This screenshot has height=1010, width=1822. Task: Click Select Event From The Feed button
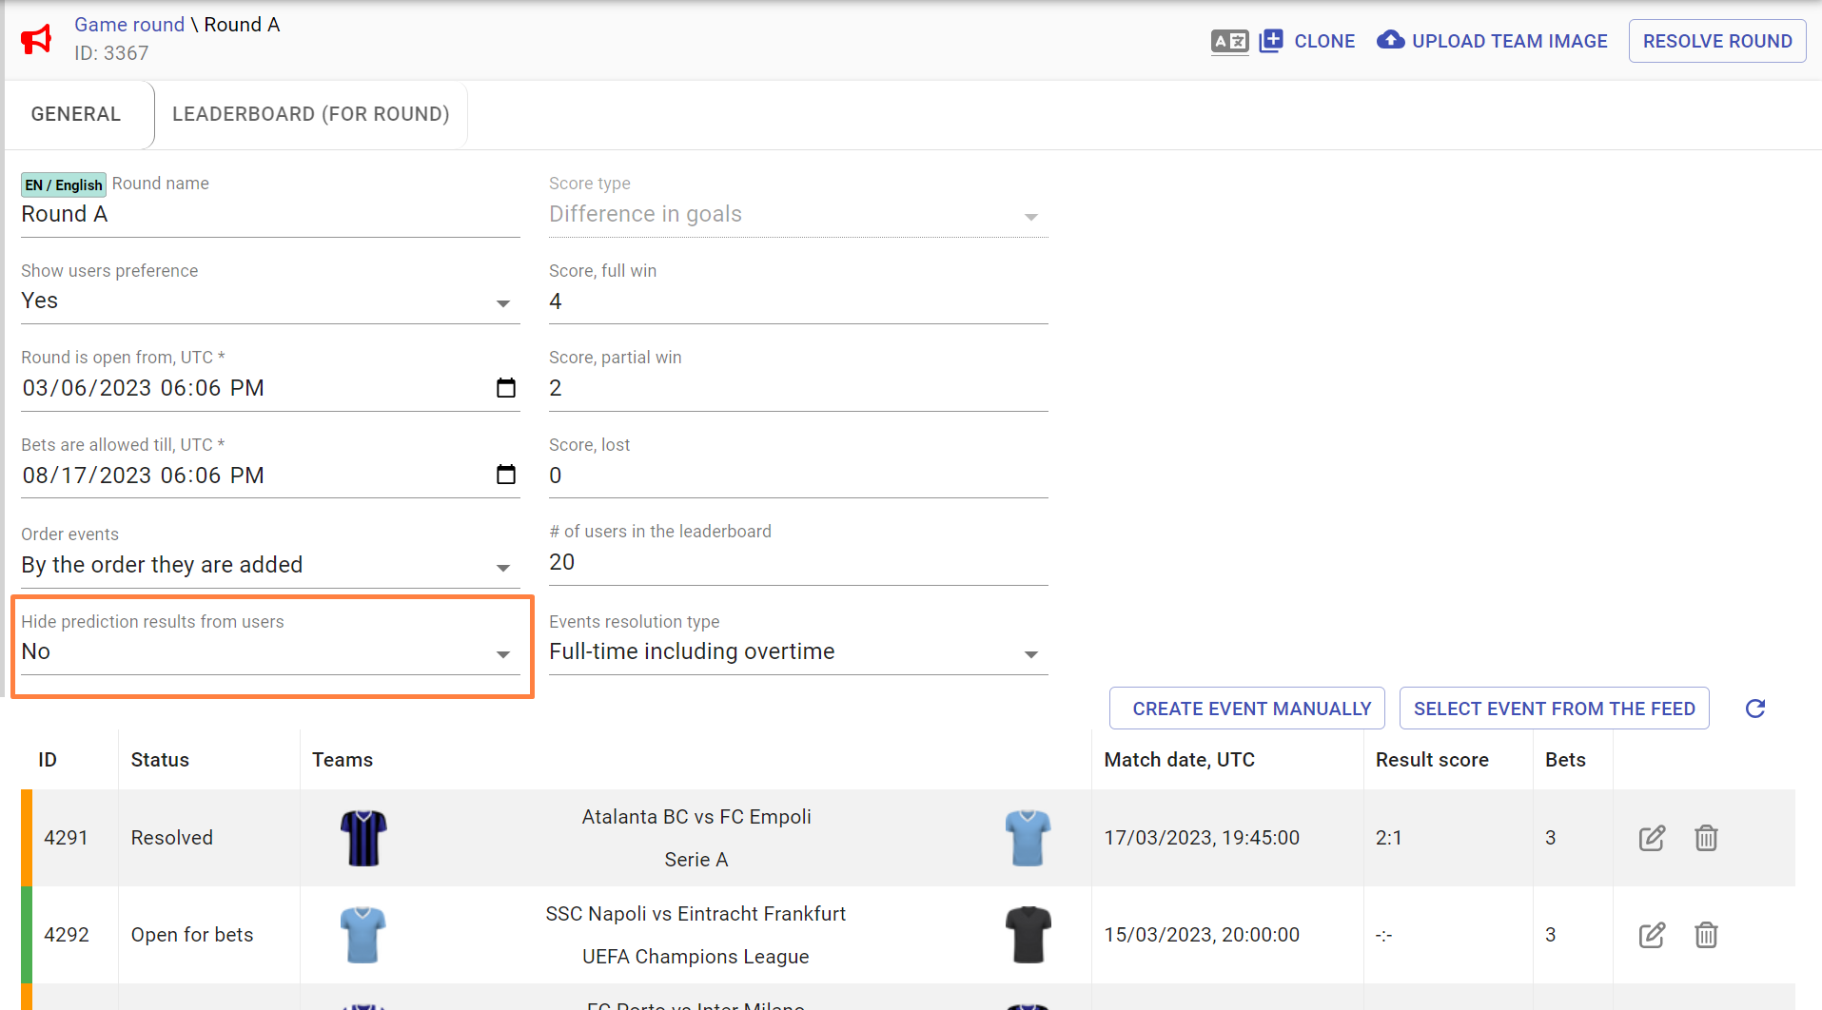click(x=1554, y=709)
